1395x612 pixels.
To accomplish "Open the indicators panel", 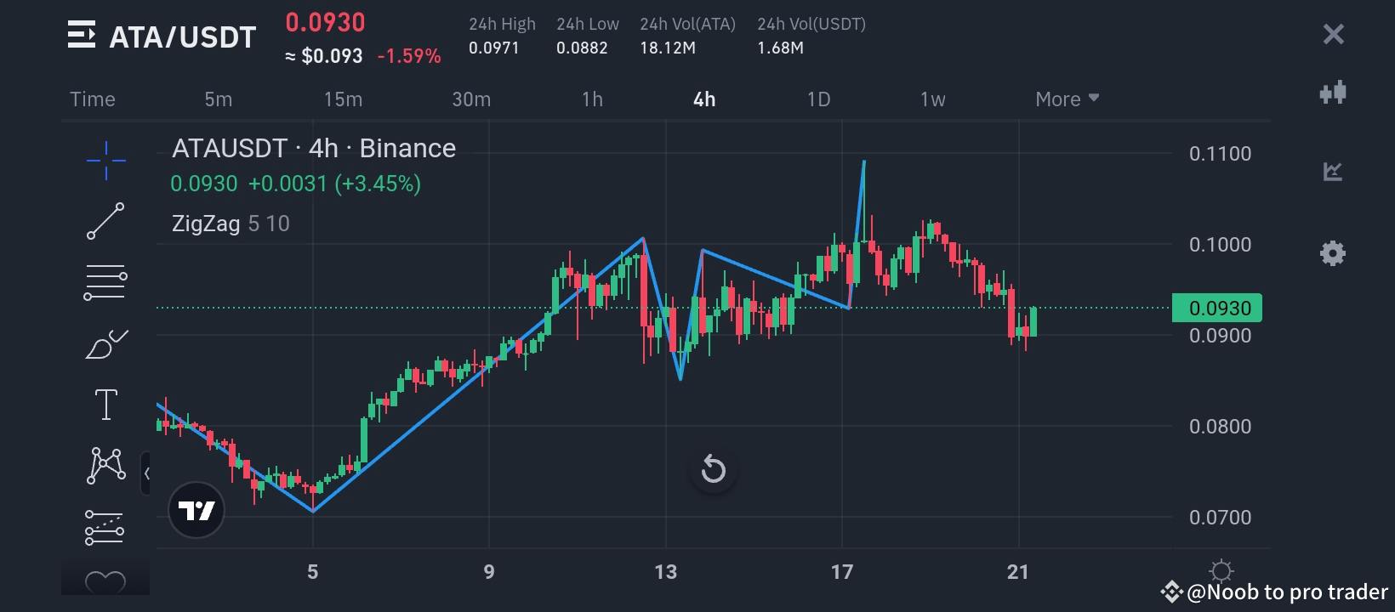I will [1332, 172].
